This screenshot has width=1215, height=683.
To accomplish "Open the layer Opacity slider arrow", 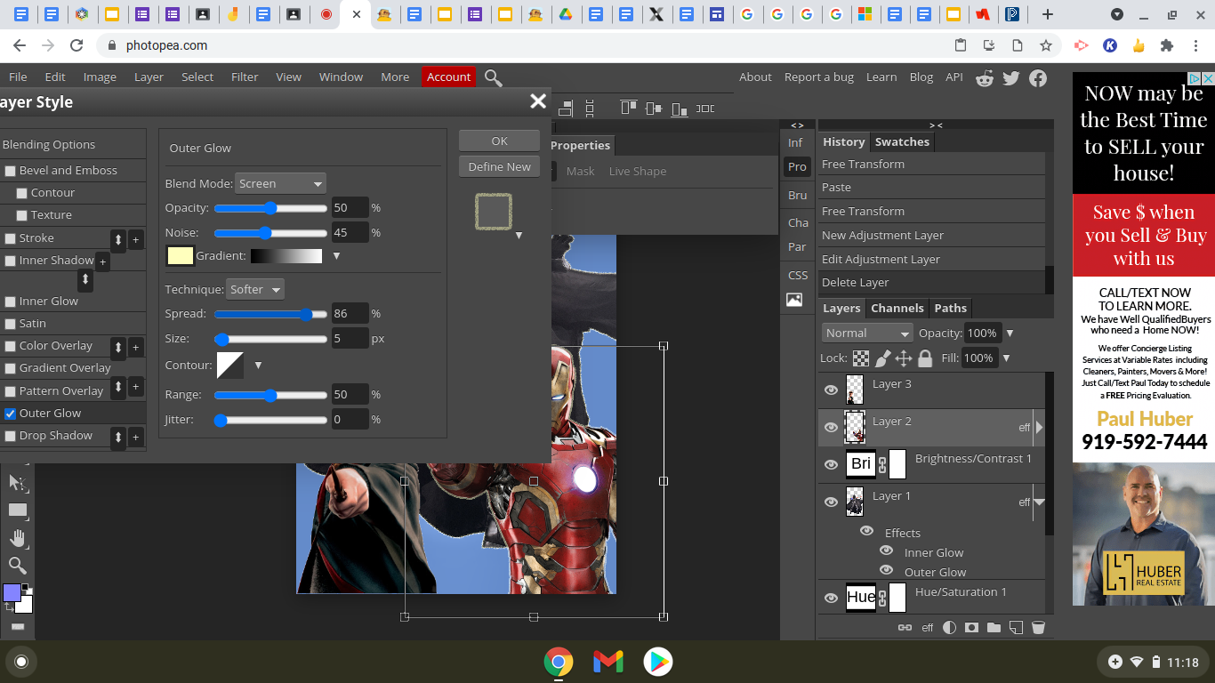I will pos(1010,333).
